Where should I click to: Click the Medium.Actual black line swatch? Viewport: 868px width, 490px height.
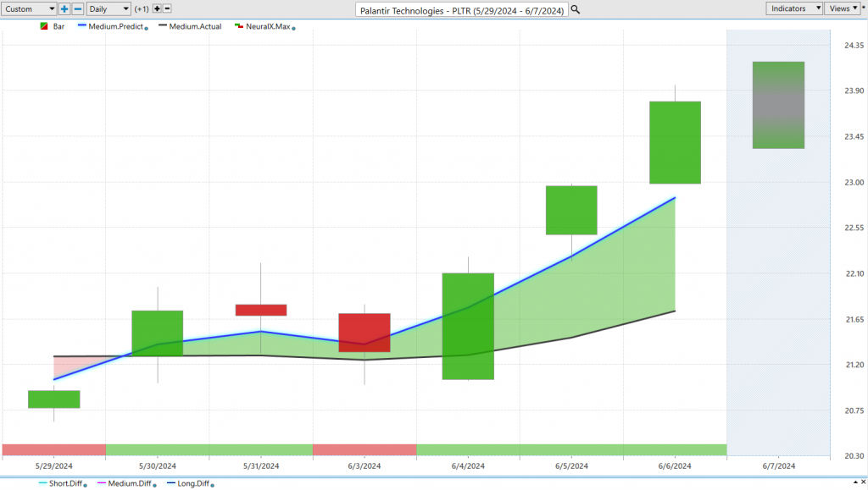(x=163, y=25)
